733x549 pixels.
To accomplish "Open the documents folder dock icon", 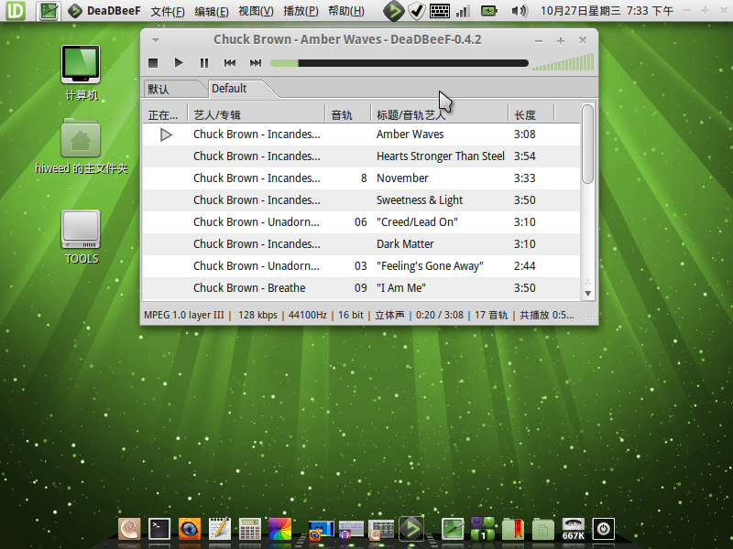I will [542, 529].
